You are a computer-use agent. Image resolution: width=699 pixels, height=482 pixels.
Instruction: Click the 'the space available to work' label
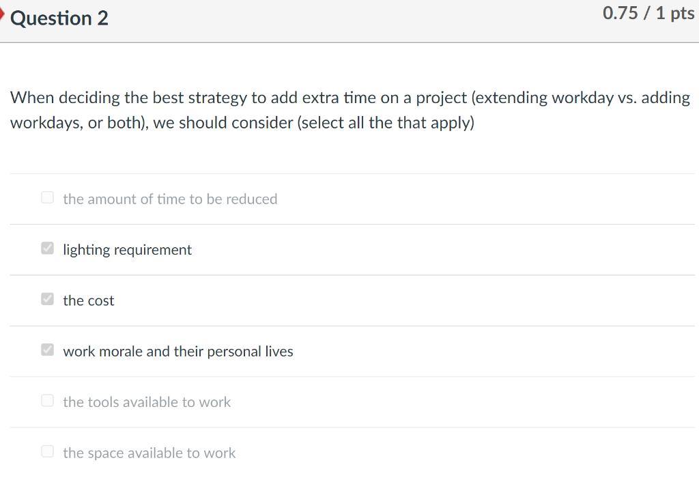pyautogui.click(x=149, y=453)
